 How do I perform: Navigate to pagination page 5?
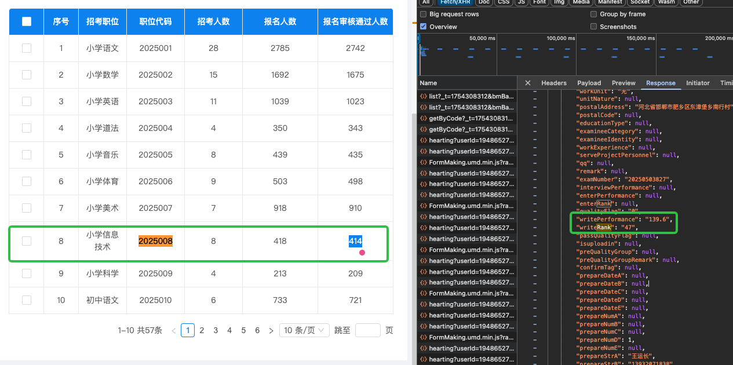243,330
